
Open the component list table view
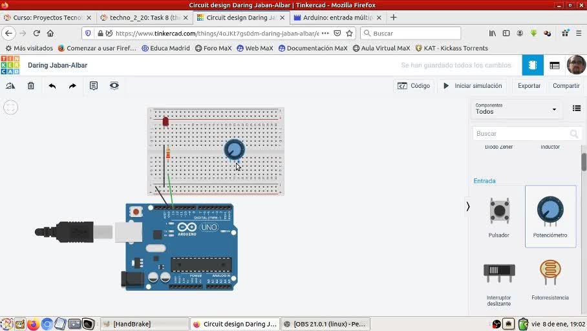(555, 65)
